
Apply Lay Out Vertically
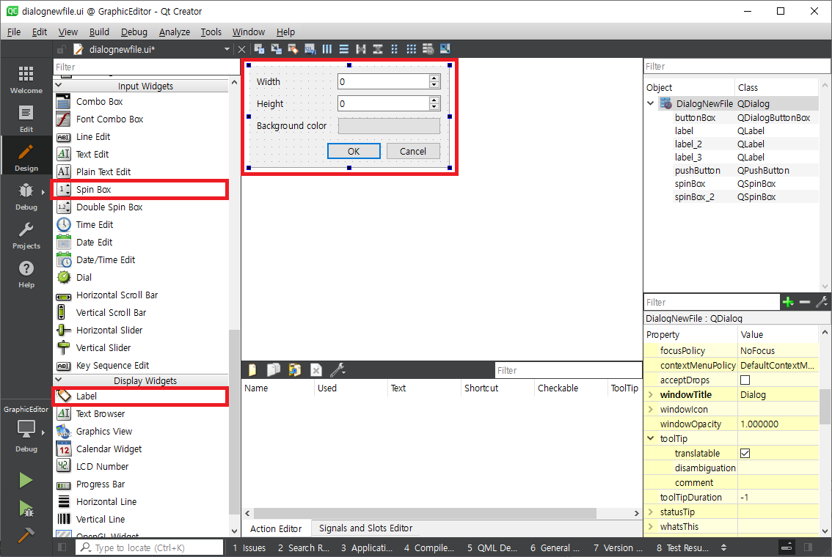(344, 49)
